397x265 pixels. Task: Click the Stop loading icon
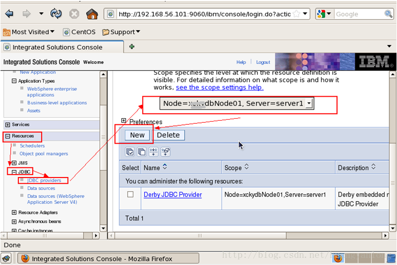74,14
